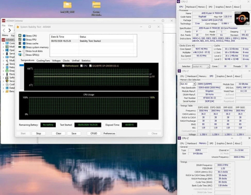This screenshot has height=195, width=251.
Task: Enable the Stress GPU(s) checkbox
Action: coord(24,55)
